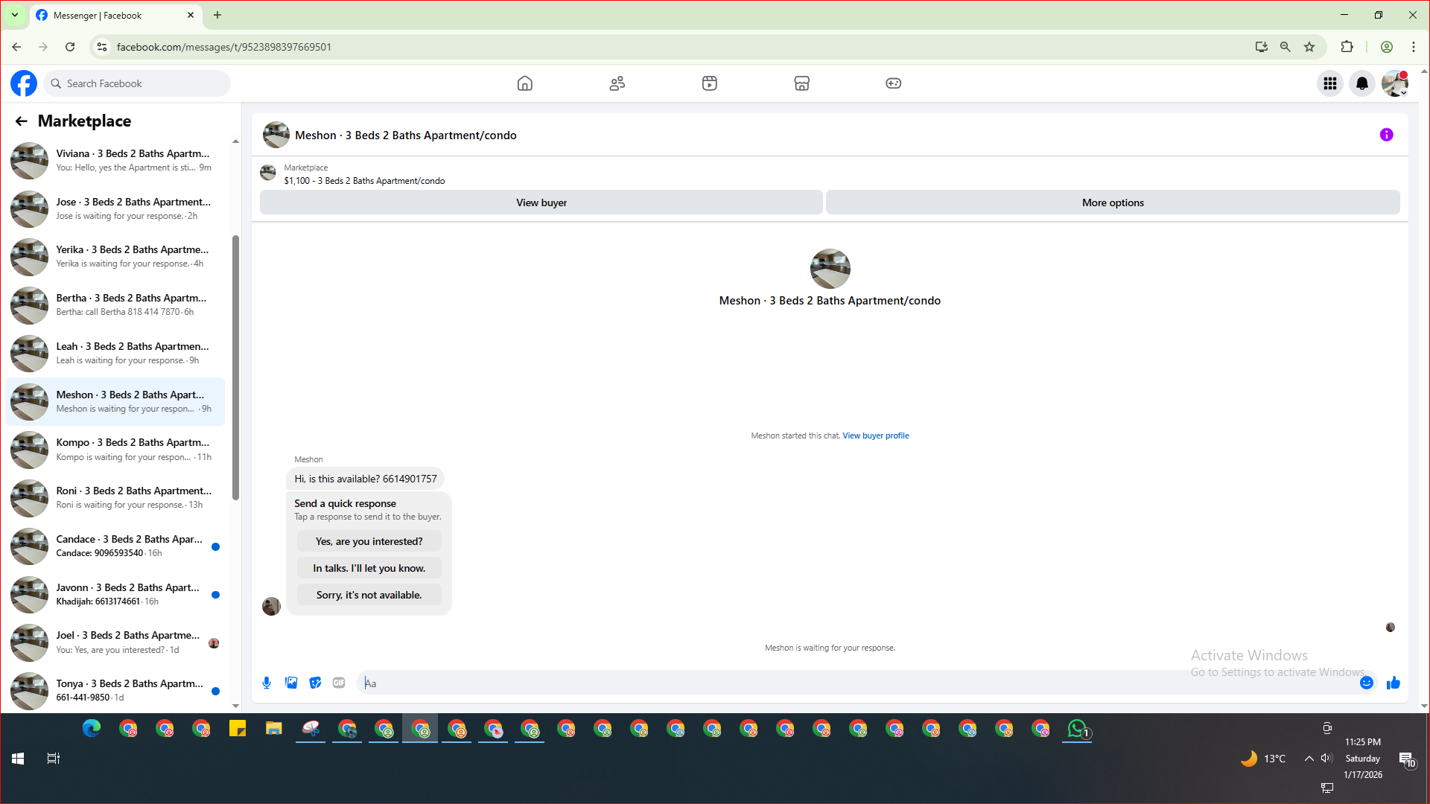Open the sticker picker icon
1430x804 pixels.
(315, 683)
